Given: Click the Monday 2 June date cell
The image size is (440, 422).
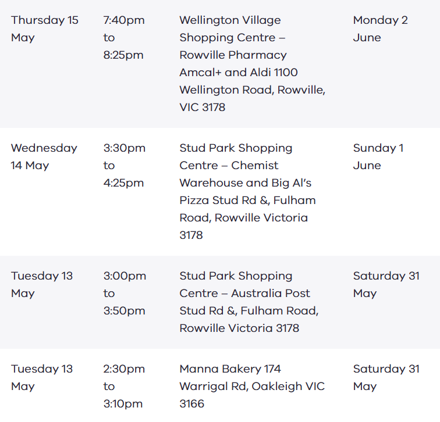Looking at the screenshot, I should [380, 29].
